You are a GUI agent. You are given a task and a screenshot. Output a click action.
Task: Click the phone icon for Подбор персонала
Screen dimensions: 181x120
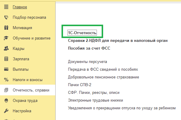point(6,17)
